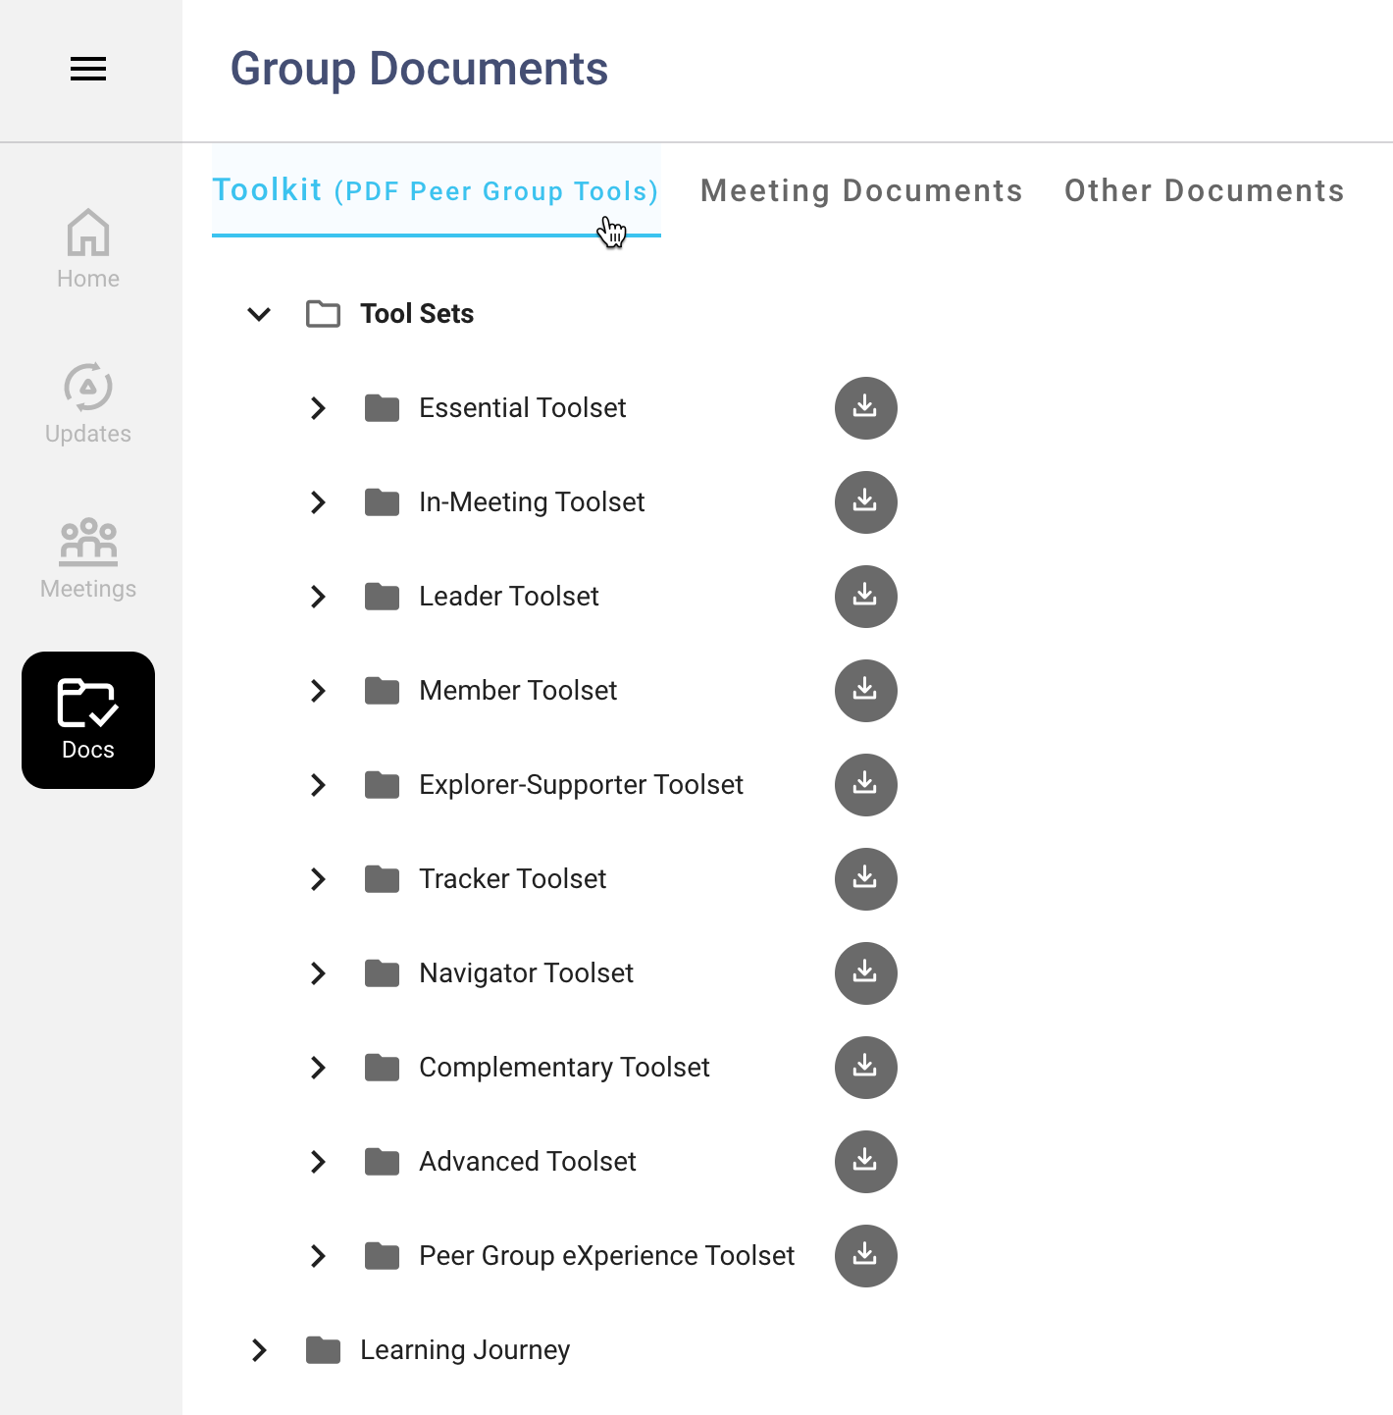Expand the Learning Journey folder
1393x1415 pixels.
tap(259, 1350)
